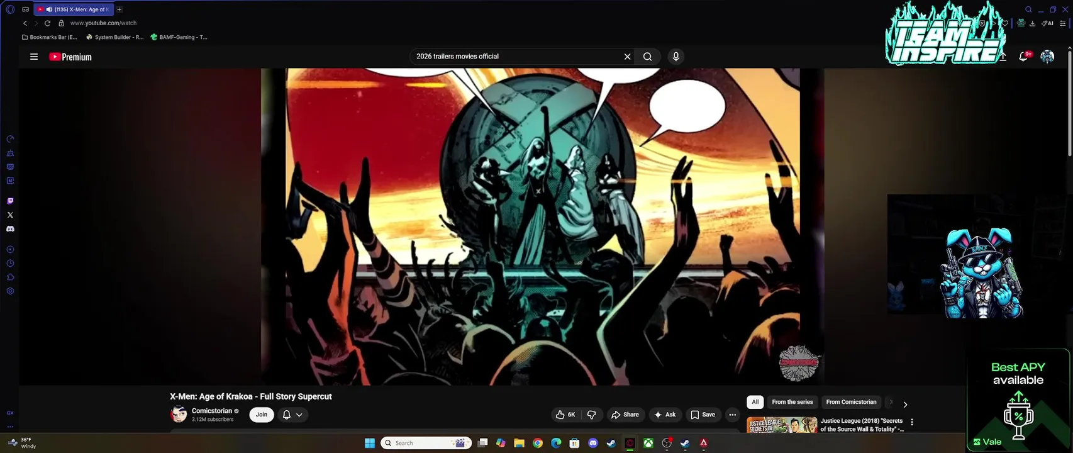Viewport: 1073px width, 453px height.
Task: Open File Explorer from taskbar
Action: pyautogui.click(x=519, y=443)
